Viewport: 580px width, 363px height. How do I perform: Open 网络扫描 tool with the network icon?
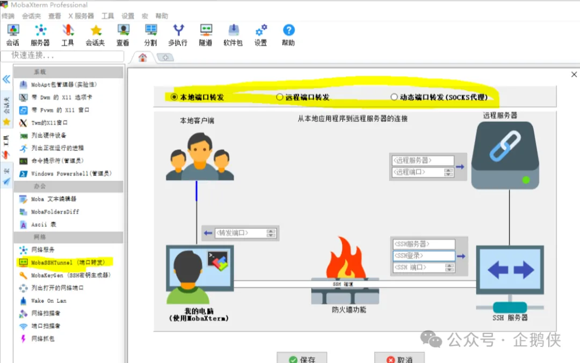pos(40,314)
